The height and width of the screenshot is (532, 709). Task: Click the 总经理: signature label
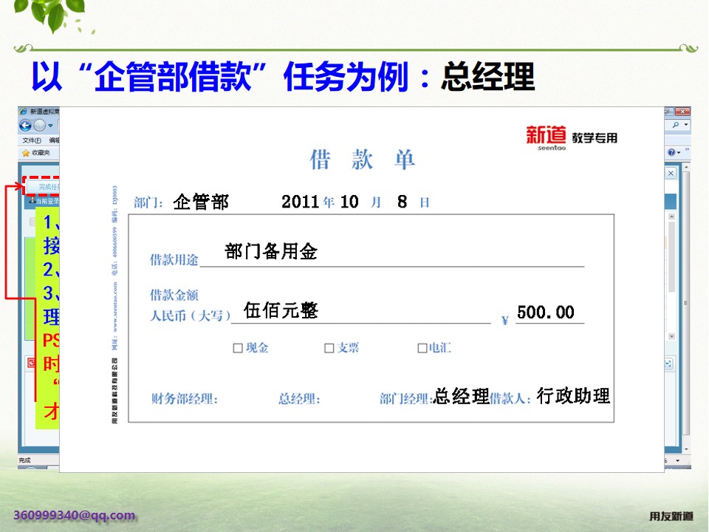click(x=299, y=398)
